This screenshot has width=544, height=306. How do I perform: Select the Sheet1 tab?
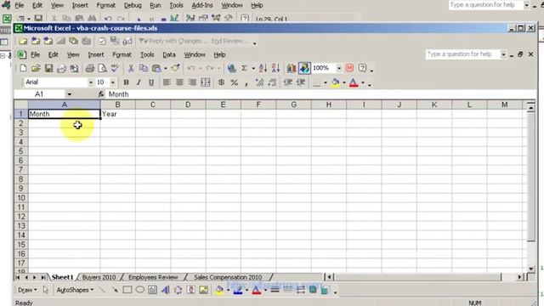(62, 277)
